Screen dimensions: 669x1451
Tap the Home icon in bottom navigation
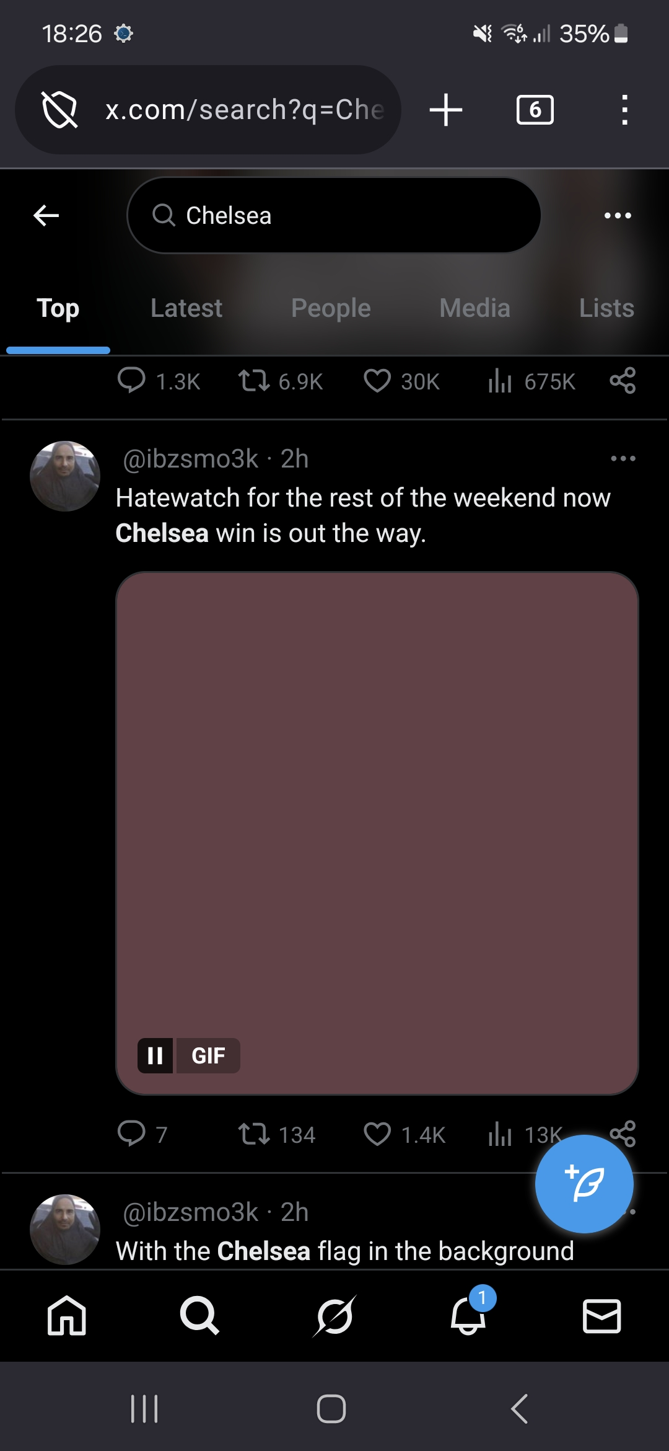[x=66, y=1315]
